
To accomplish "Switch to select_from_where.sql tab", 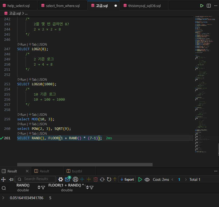I will [63, 6].
